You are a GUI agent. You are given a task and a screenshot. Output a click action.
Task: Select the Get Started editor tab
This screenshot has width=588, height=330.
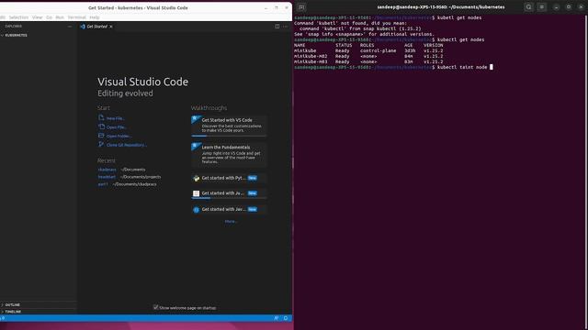(96, 27)
